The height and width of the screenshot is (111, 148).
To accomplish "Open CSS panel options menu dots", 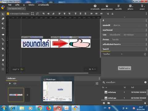I will point(146,35).
